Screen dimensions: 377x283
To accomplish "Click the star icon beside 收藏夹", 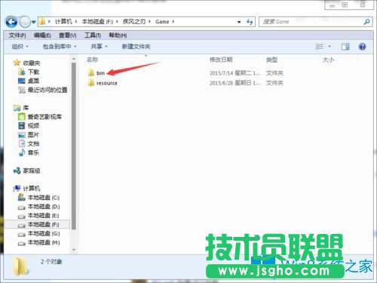I will pos(17,63).
